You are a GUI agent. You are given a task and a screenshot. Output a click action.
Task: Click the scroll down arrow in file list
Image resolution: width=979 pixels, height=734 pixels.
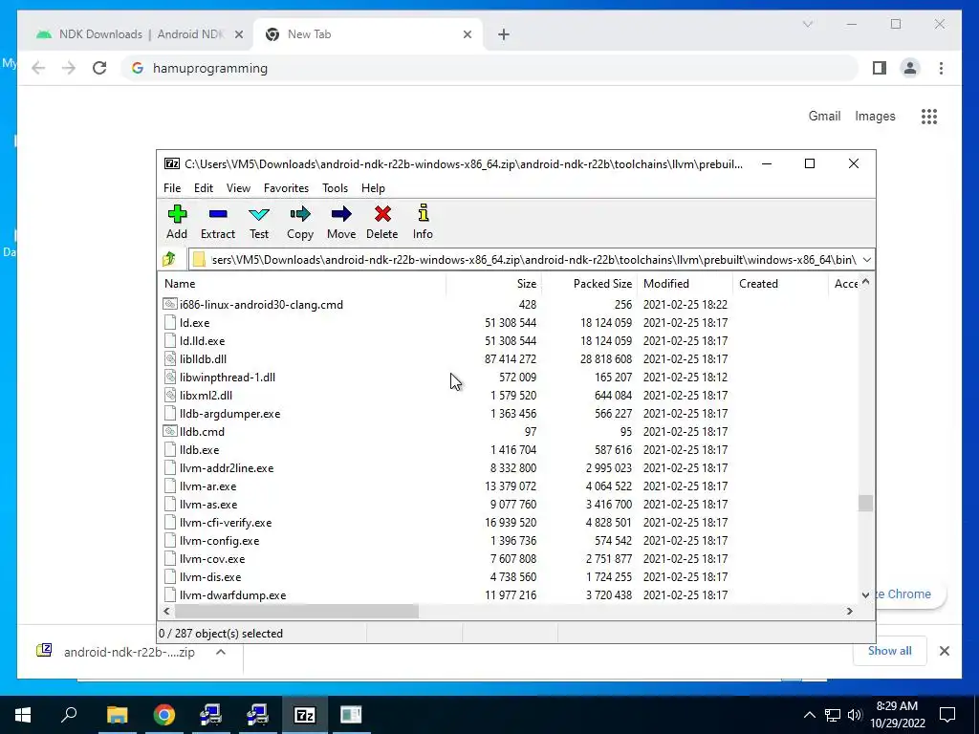click(x=865, y=595)
